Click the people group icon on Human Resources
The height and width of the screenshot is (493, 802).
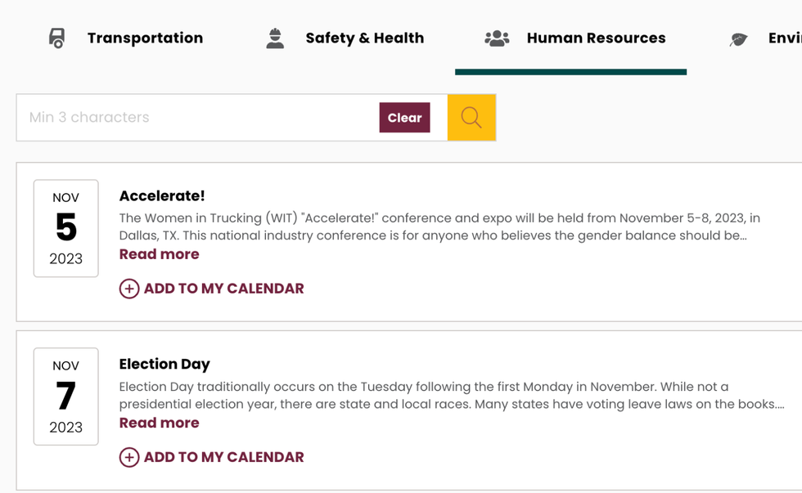pos(497,38)
